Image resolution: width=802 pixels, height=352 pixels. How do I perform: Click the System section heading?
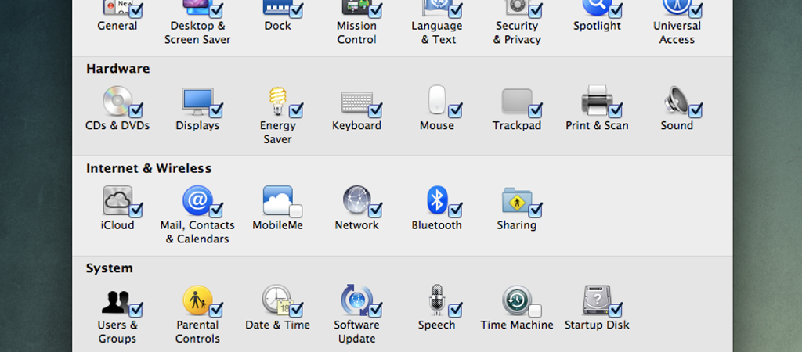tap(109, 268)
